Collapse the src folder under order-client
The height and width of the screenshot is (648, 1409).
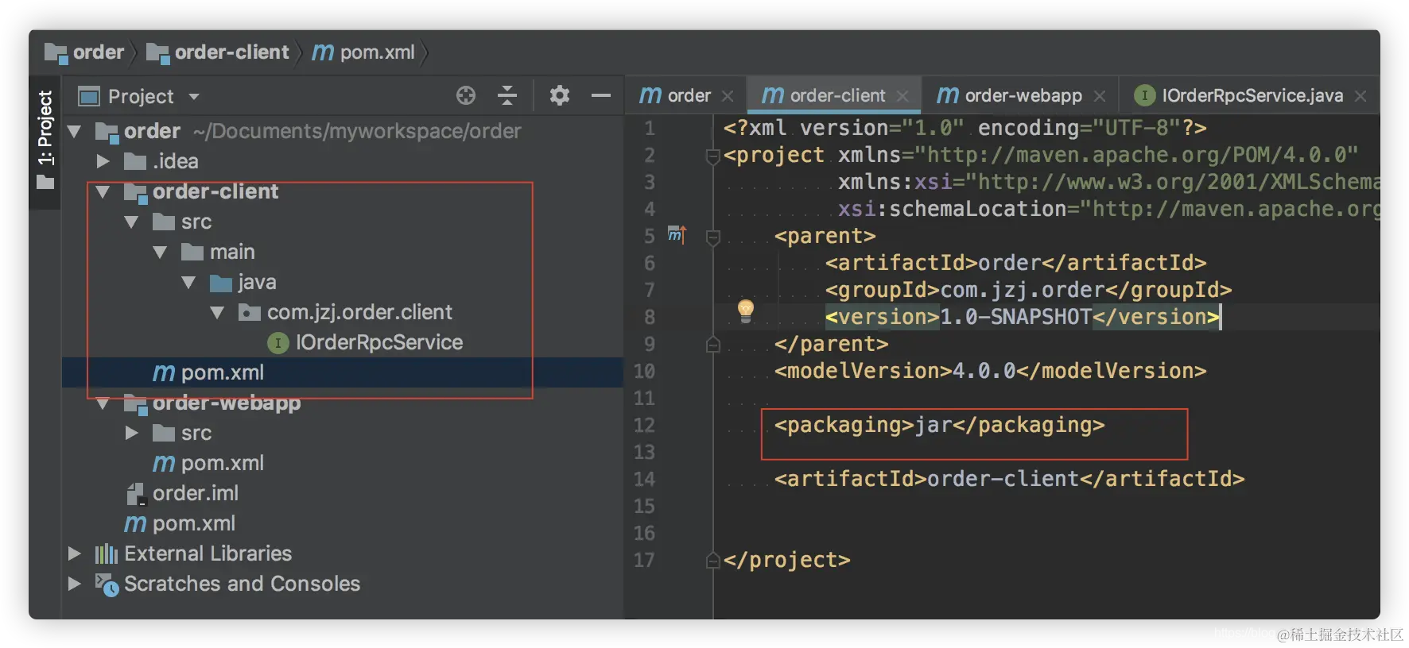(x=131, y=222)
